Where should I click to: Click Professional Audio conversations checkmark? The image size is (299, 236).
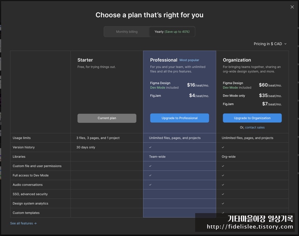(150, 184)
